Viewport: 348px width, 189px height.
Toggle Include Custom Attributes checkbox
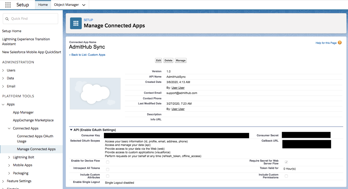[x=108, y=176]
